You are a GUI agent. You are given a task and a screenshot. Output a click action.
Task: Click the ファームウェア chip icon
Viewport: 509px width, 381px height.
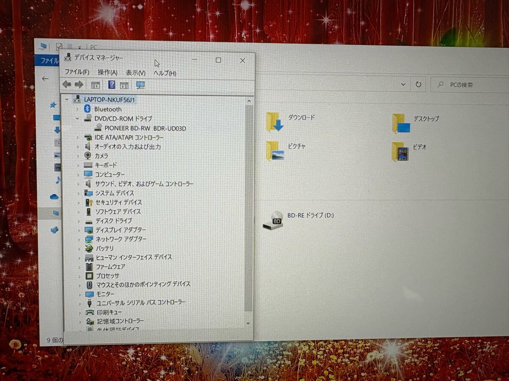point(89,266)
